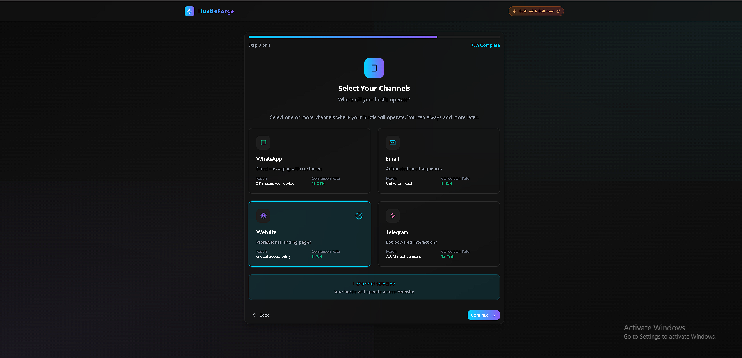Viewport: 742px width, 358px height.
Task: Click the '8-12%' conversion rate value
Action: coord(447,184)
